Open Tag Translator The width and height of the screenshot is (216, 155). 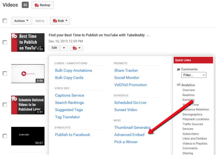68,117
